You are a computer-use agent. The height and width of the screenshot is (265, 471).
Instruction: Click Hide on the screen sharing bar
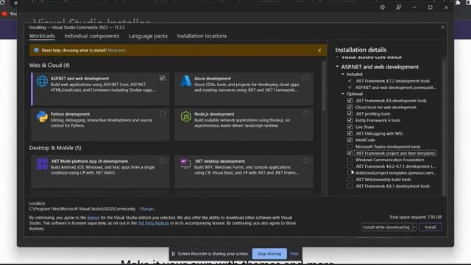click(x=294, y=254)
